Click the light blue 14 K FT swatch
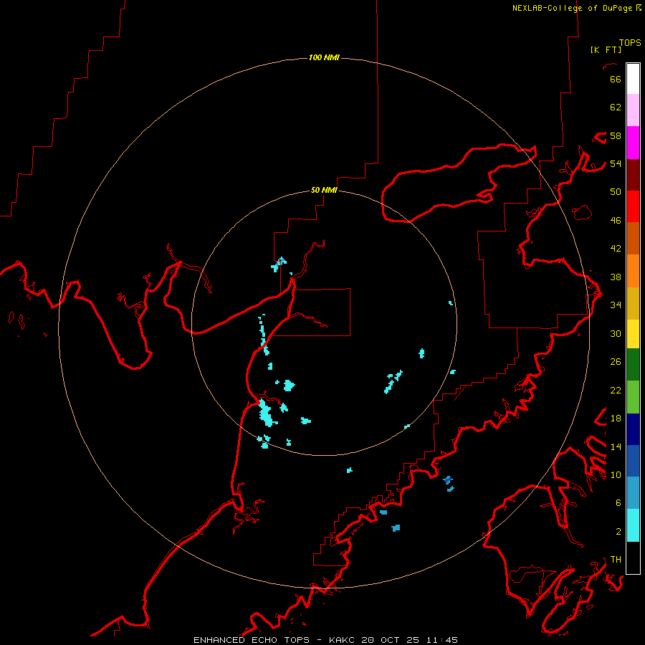 coord(633,493)
